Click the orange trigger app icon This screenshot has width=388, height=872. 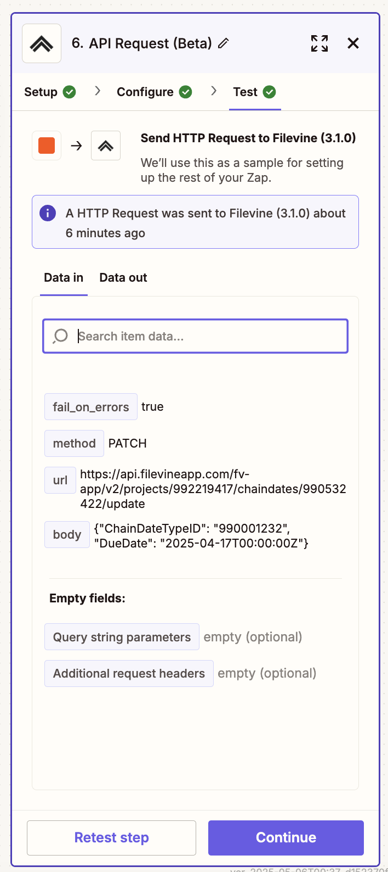pos(47,146)
